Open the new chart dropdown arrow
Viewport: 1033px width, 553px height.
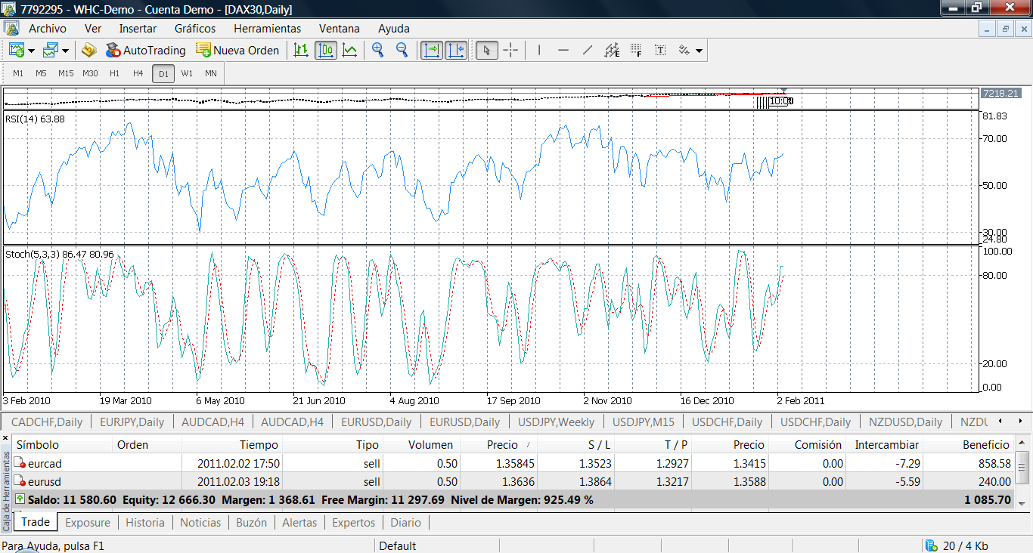point(32,51)
